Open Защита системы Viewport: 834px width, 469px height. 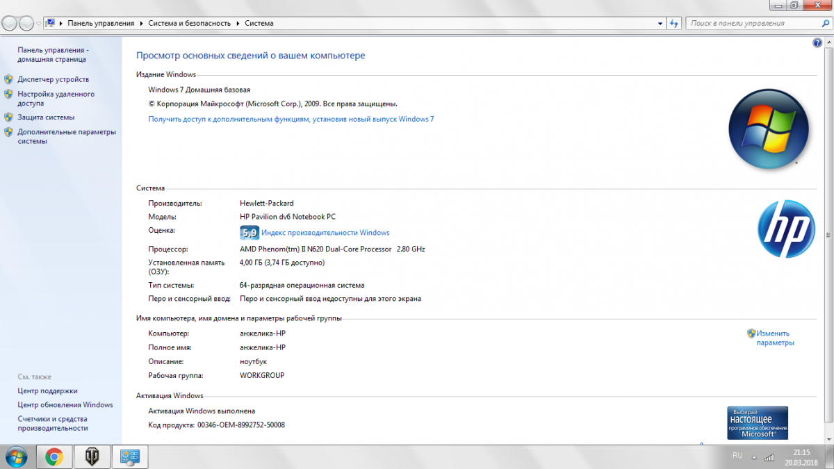pyautogui.click(x=46, y=117)
